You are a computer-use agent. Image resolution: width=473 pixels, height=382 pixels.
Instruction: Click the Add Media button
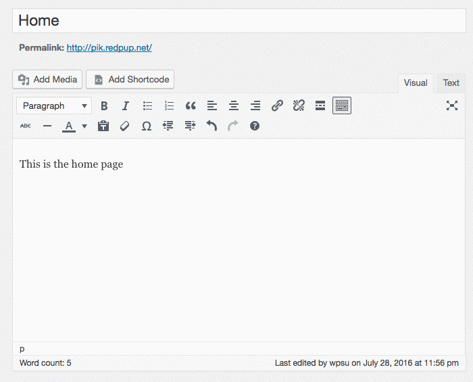click(x=47, y=80)
